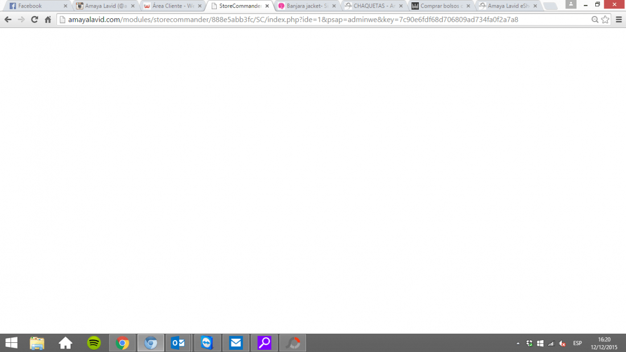Open the Mail app in taskbar

(x=236, y=343)
